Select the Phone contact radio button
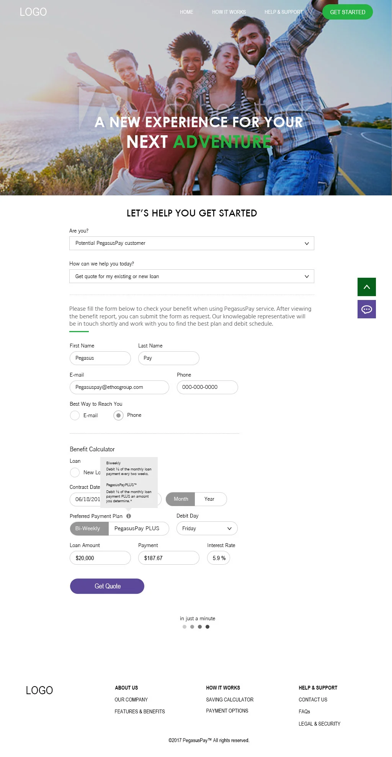The image size is (392, 757). coord(118,415)
